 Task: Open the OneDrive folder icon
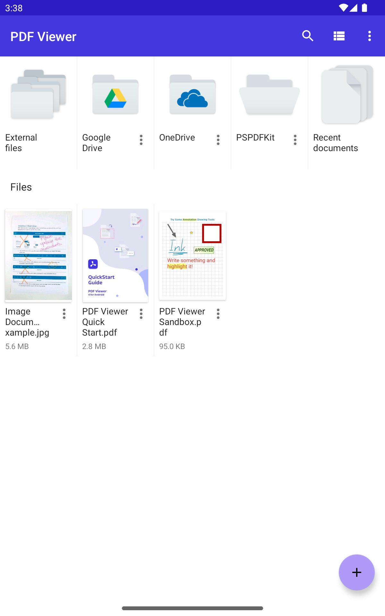pos(193,94)
